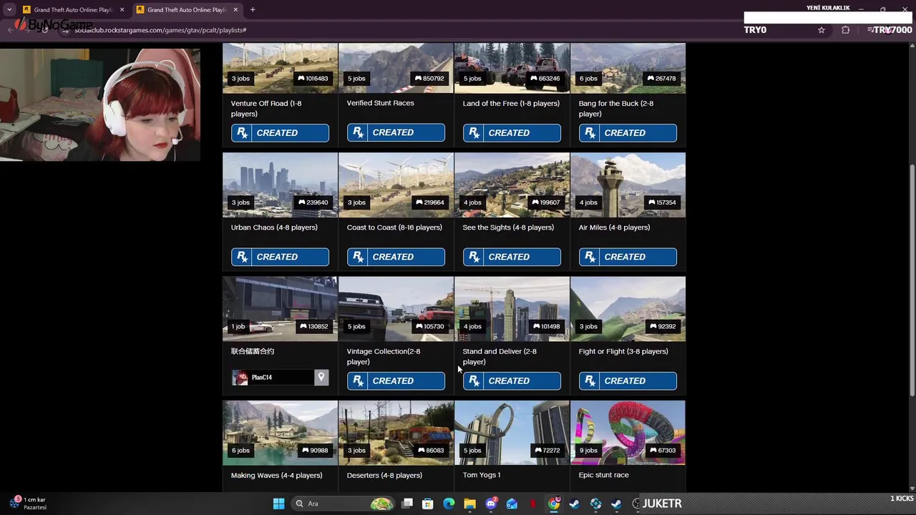Close the first Grand Theft Auto tab
The width and height of the screenshot is (916, 515).
122,10
